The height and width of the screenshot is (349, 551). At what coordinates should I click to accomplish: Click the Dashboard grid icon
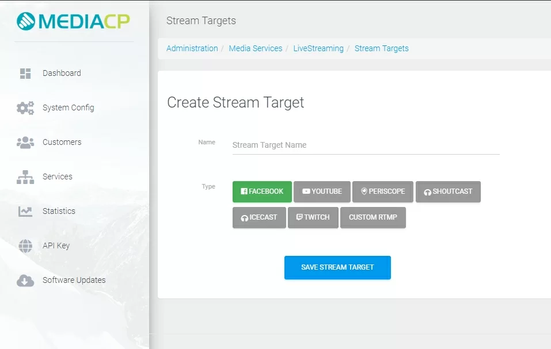pos(25,74)
